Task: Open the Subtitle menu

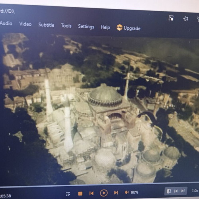Action: (46, 25)
